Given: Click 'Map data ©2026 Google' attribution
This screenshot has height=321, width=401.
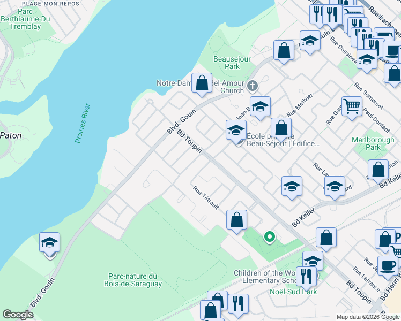Looking at the screenshot, I should pyautogui.click(x=368, y=317).
